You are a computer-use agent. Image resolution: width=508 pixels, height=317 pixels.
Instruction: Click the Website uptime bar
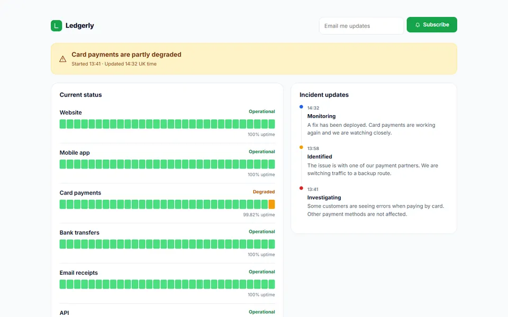pos(167,124)
